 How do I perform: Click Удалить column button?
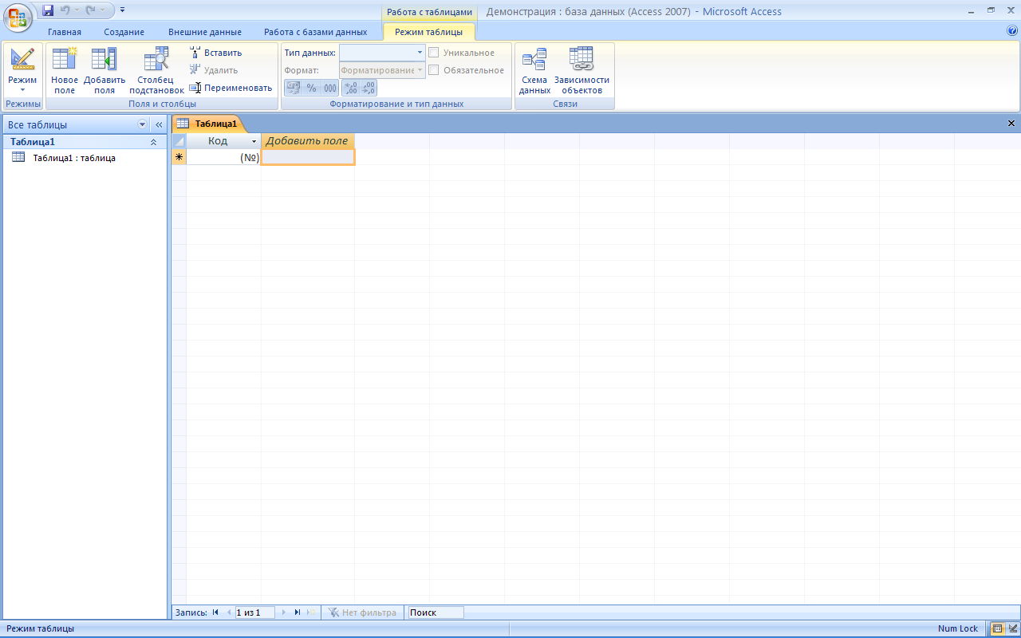214,70
